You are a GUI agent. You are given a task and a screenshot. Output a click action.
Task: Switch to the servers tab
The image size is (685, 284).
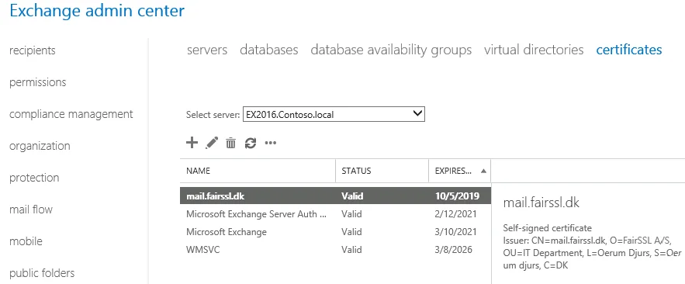pos(207,50)
